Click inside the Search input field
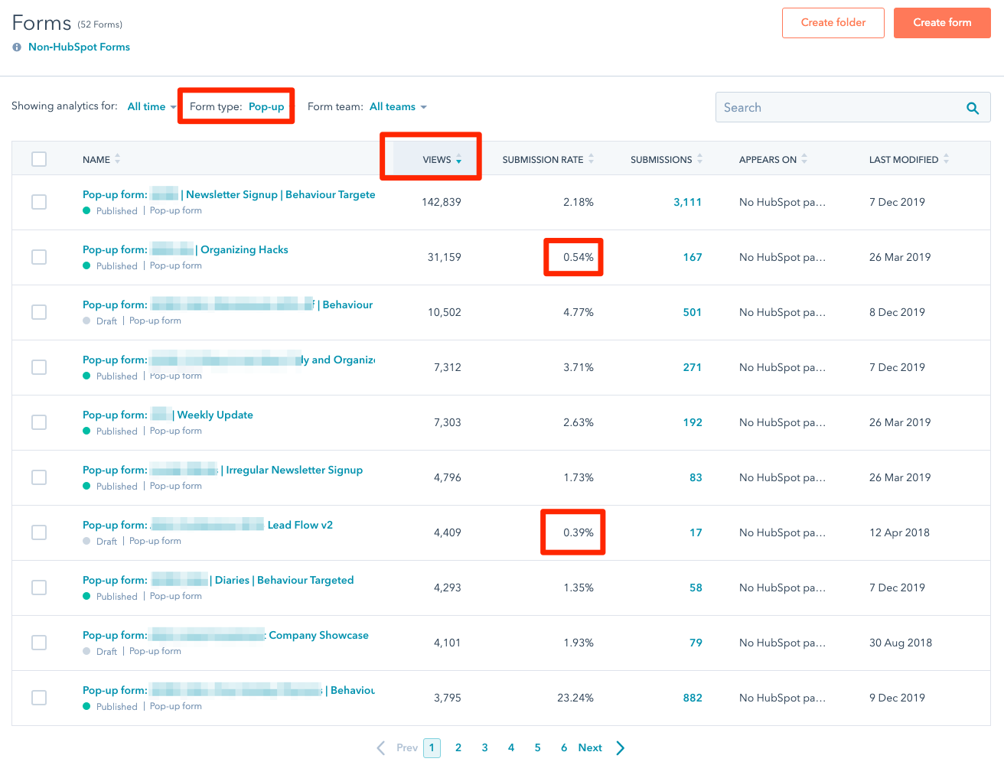 click(826, 107)
